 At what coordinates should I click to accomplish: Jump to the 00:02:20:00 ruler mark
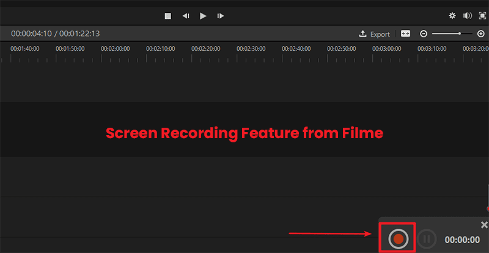pyautogui.click(x=206, y=49)
